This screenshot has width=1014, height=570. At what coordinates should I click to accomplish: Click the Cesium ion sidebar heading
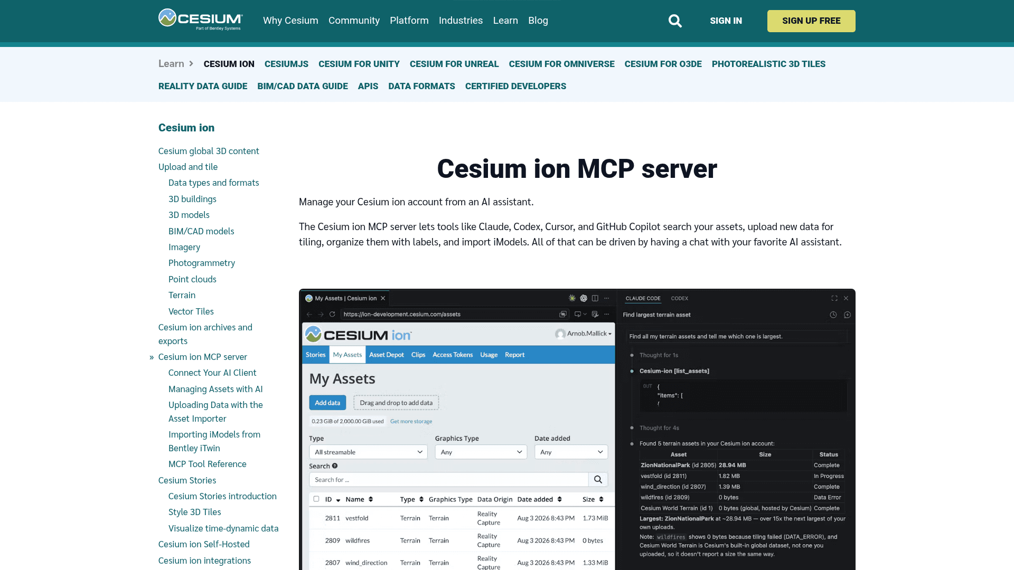186,128
